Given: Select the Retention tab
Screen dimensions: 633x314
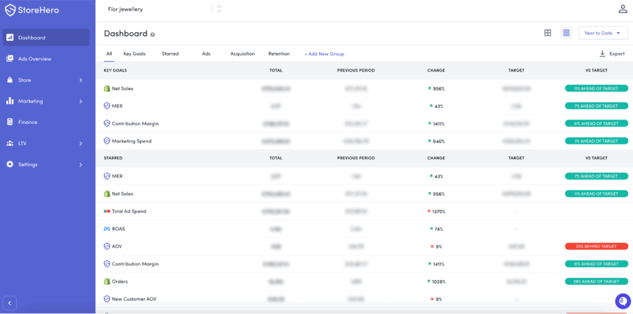Looking at the screenshot, I should point(279,54).
